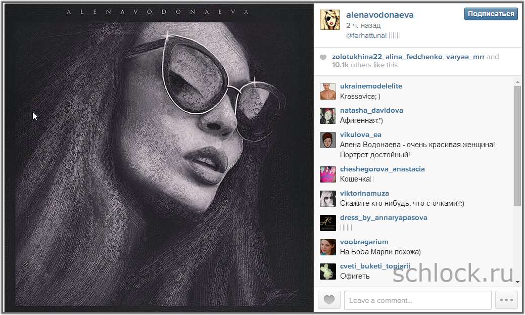525x315 pixels.
Task: Open zolotukhina22 from the likes list
Action: click(x=356, y=57)
